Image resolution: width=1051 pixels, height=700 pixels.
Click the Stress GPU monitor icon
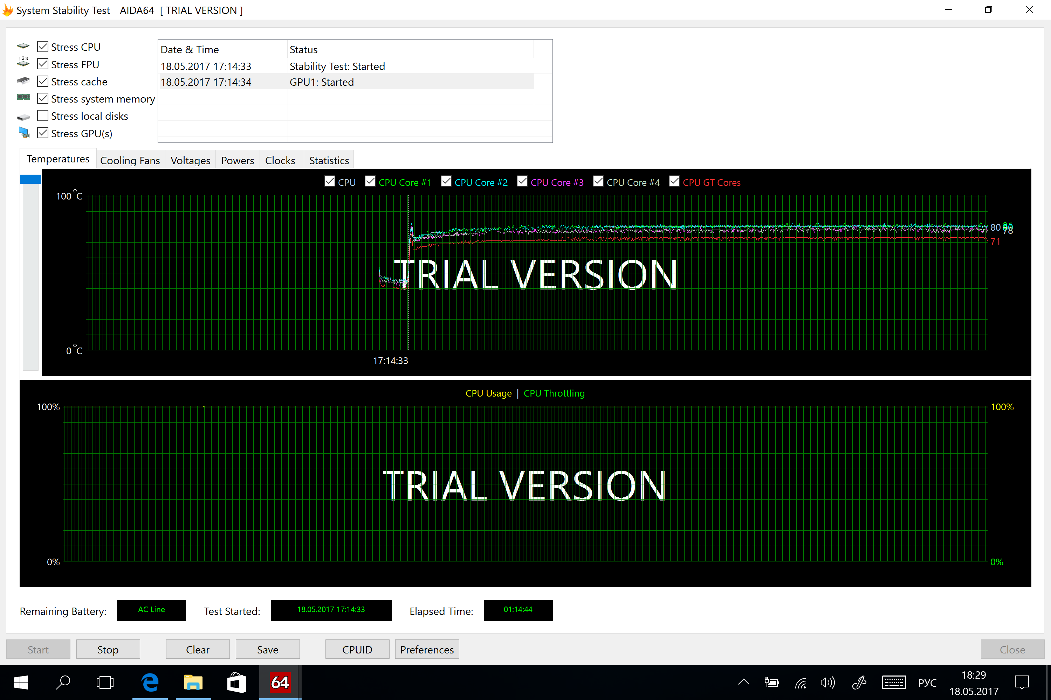[24, 133]
